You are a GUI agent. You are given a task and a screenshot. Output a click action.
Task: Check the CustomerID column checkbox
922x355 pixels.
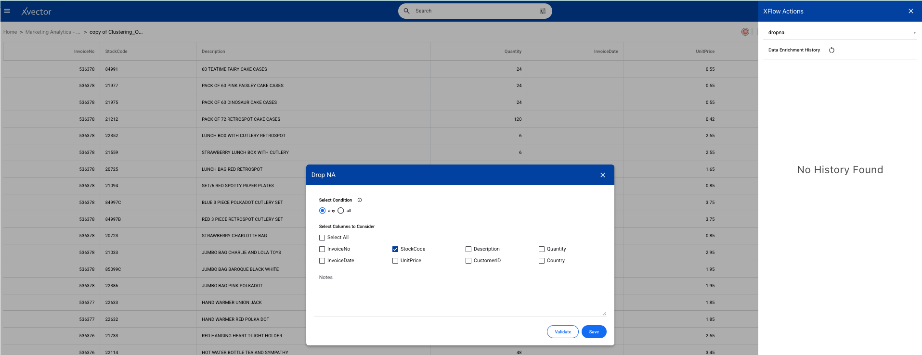(468, 261)
